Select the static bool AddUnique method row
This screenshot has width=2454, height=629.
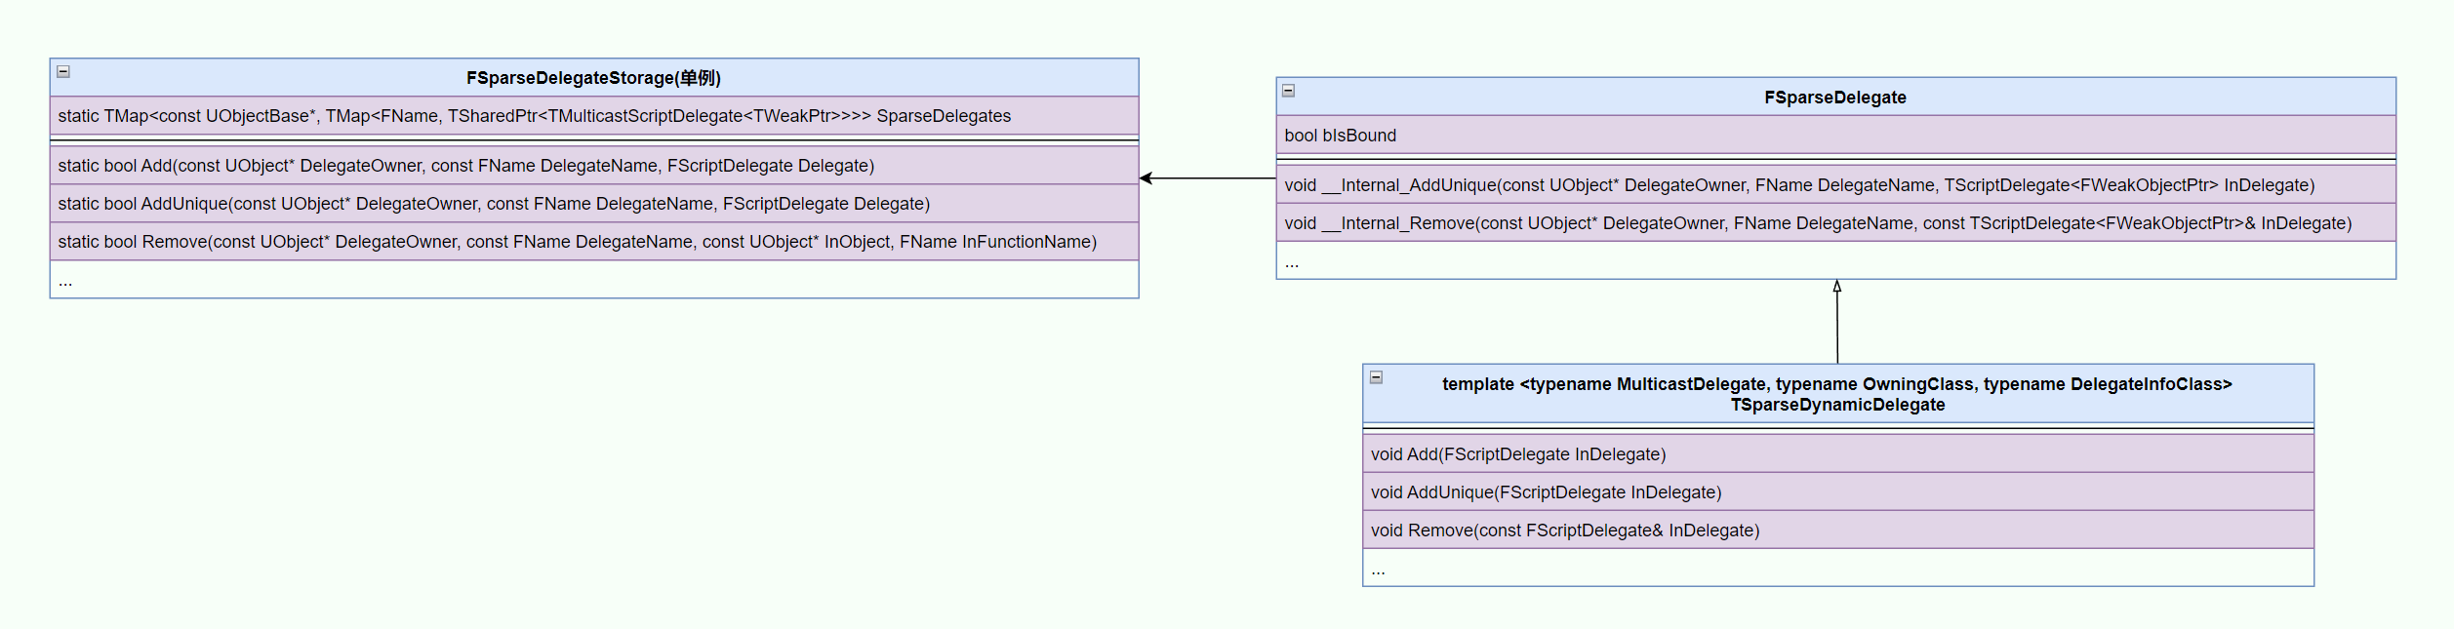click(494, 204)
